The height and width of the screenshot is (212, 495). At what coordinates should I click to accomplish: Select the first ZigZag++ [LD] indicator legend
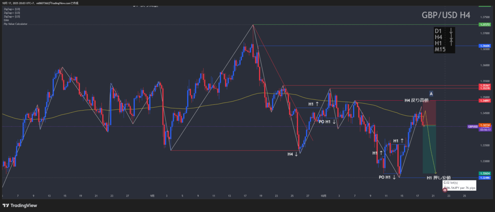[x=11, y=9]
